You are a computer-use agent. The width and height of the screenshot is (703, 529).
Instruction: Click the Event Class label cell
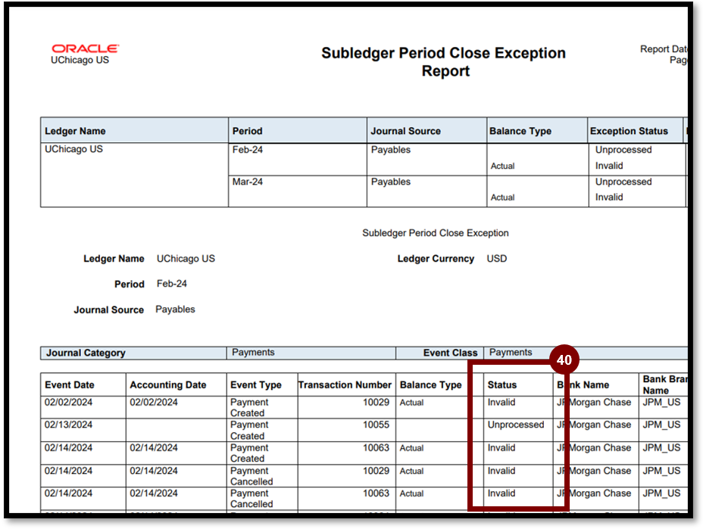(450, 353)
